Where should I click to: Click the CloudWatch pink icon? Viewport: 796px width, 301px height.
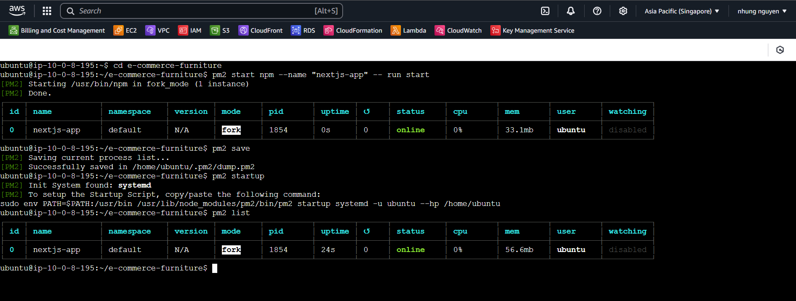[440, 31]
